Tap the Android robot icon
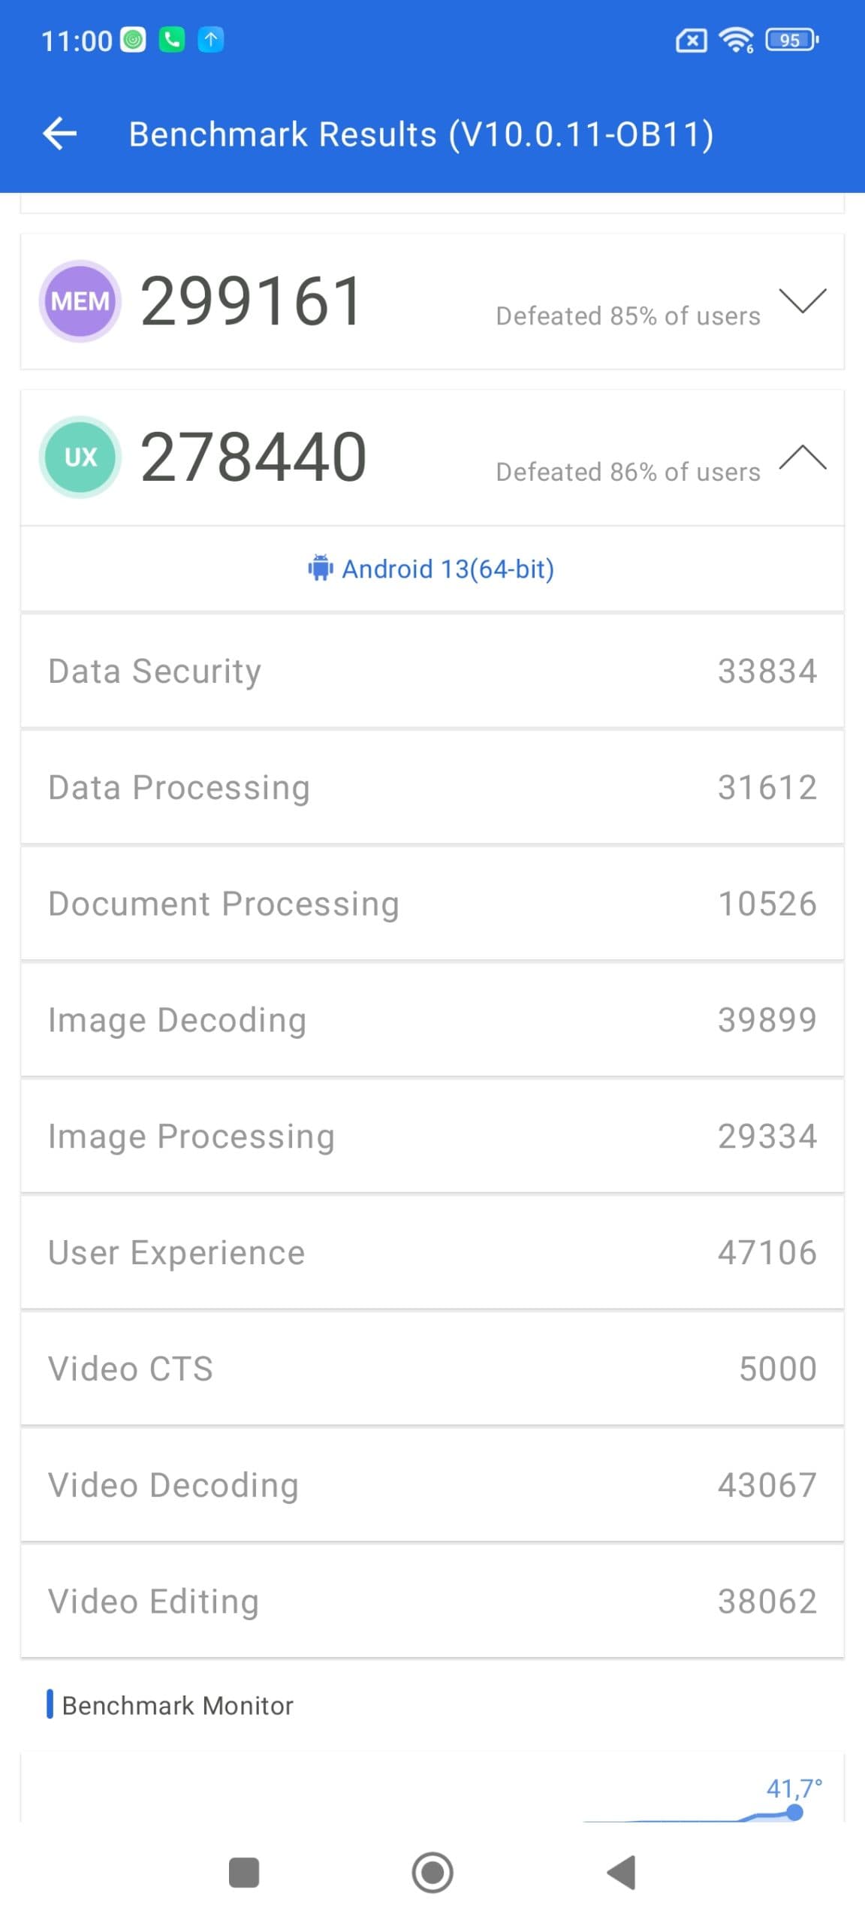 point(321,569)
